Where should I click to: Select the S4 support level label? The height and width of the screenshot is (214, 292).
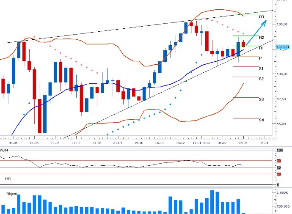tap(261, 120)
